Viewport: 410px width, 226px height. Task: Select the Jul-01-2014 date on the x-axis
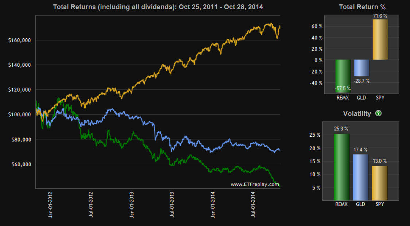(252, 205)
